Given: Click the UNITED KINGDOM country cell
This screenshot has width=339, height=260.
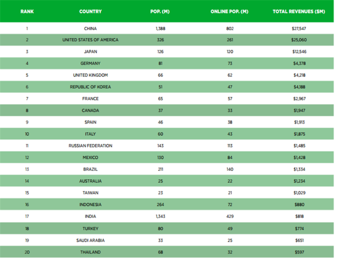Looking at the screenshot, I should 91,75.
